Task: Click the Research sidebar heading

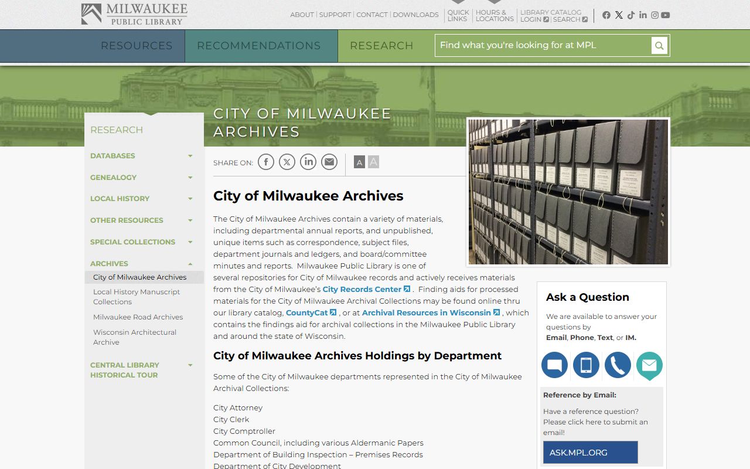Action: [117, 130]
